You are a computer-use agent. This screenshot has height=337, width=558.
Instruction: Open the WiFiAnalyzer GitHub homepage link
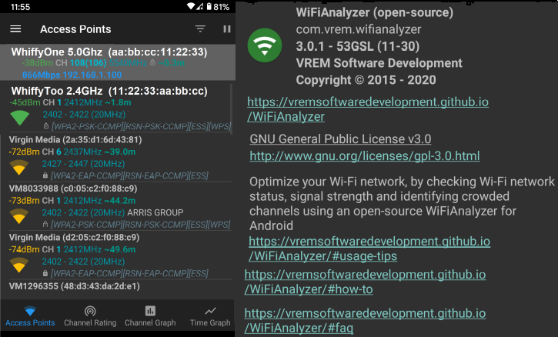(368, 109)
